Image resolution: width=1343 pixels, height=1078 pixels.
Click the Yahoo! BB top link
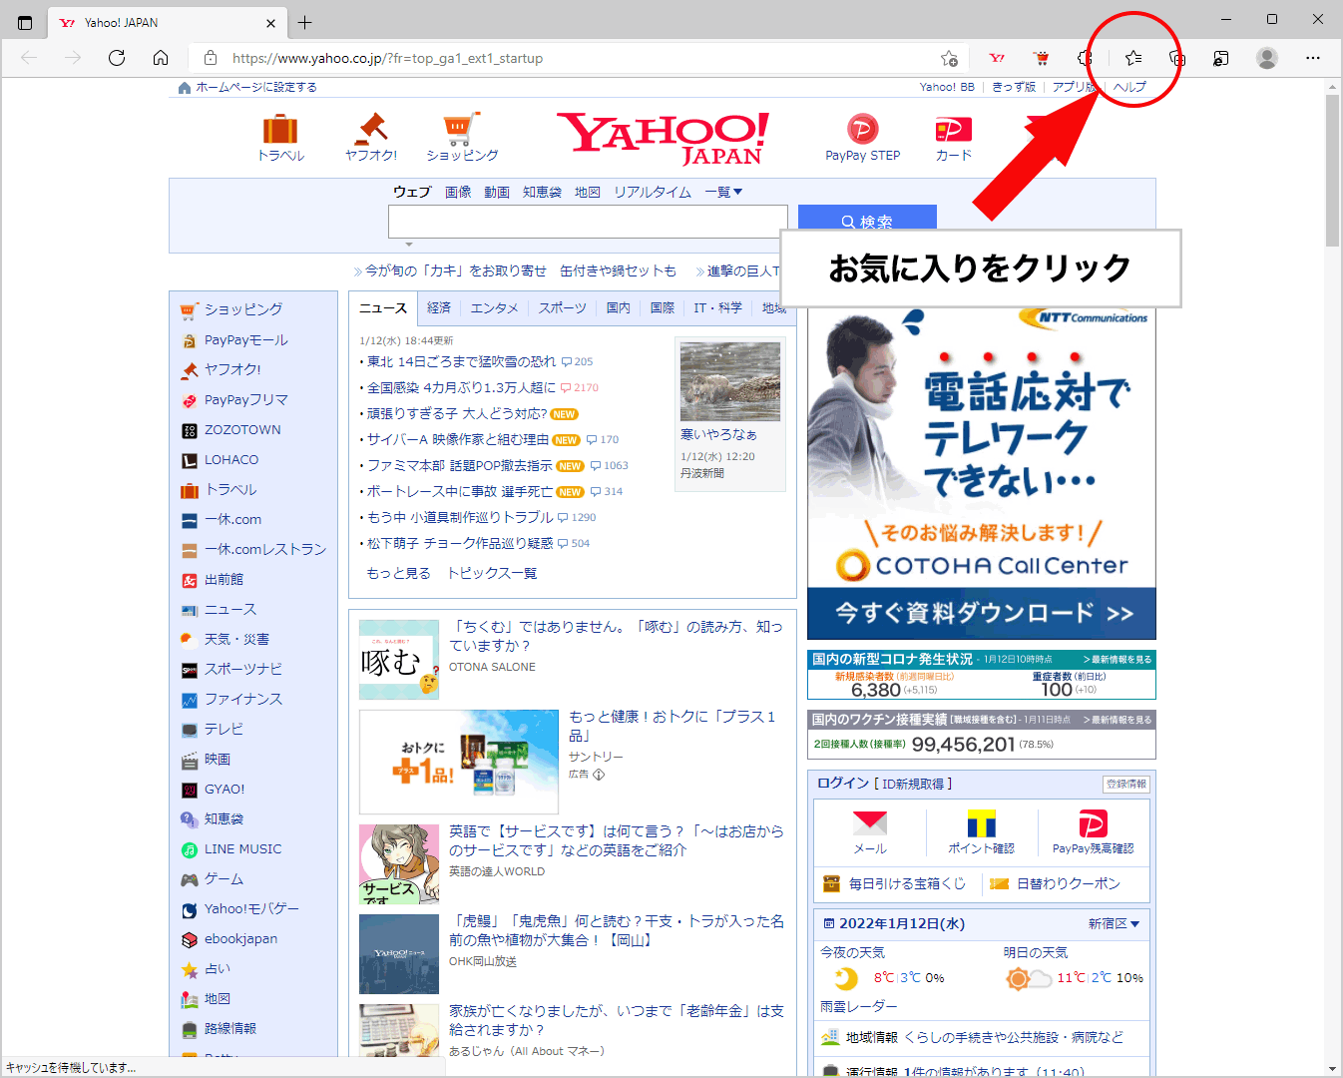[947, 87]
